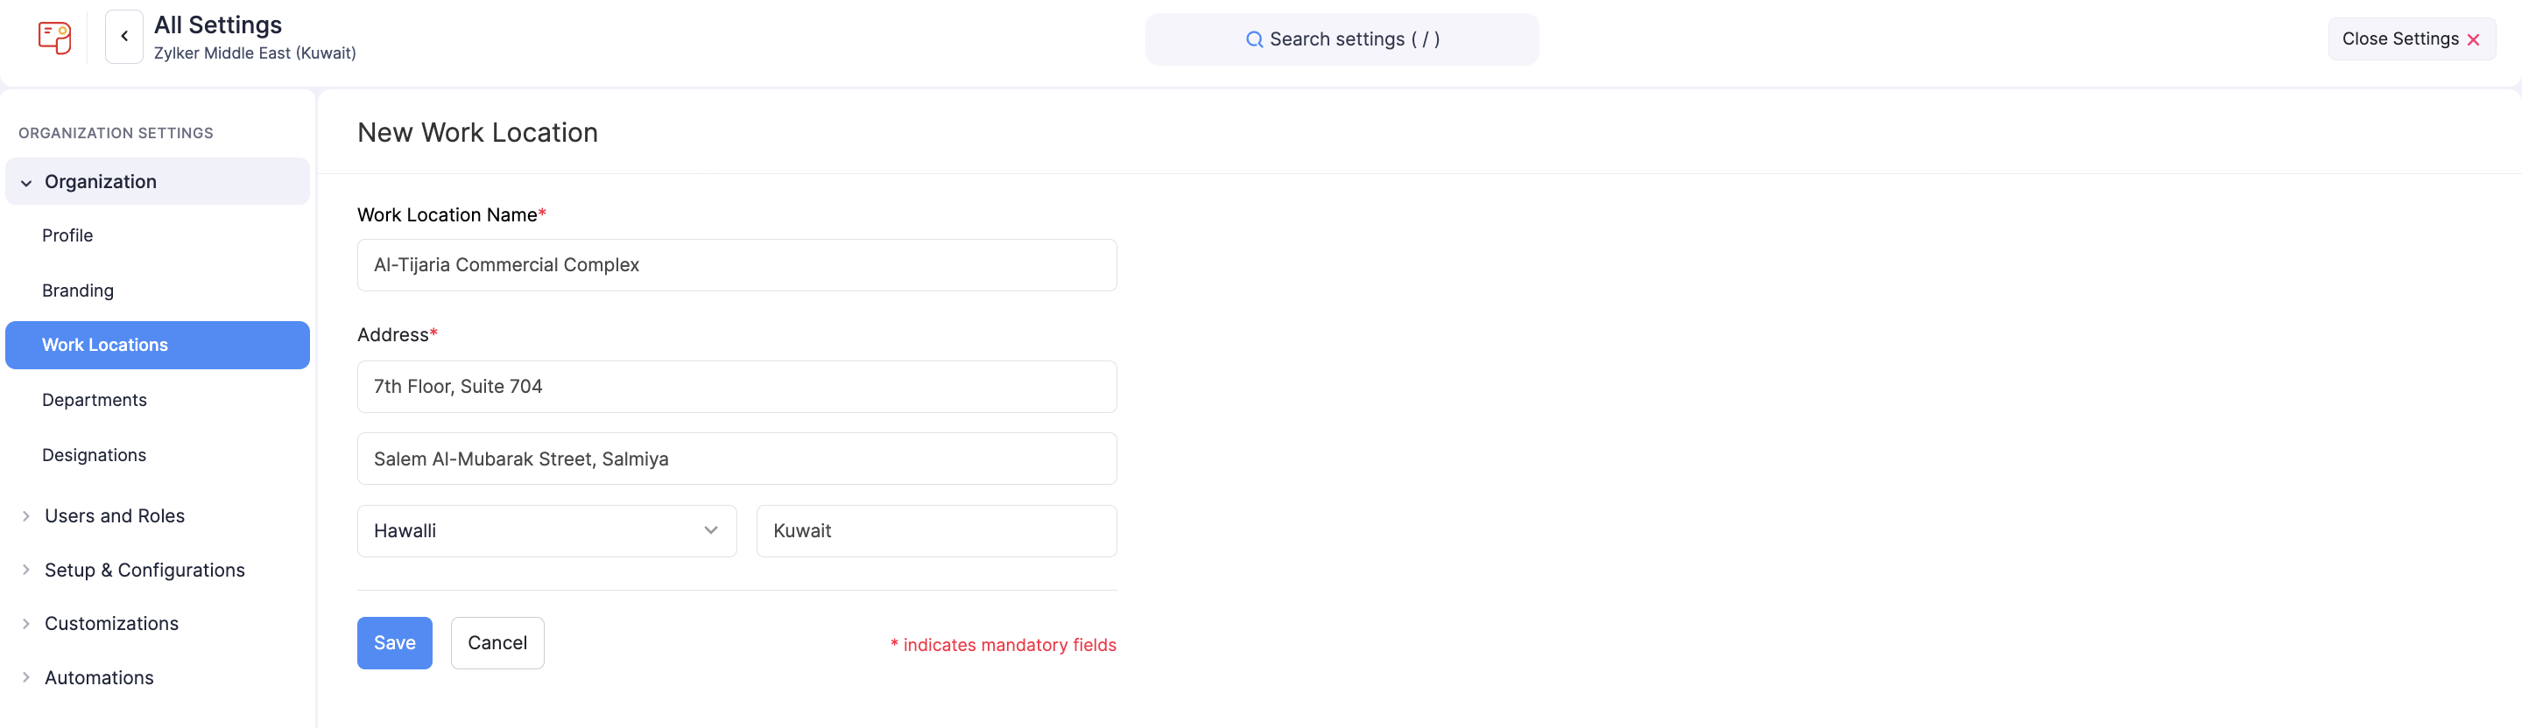Image resolution: width=2522 pixels, height=728 pixels.
Task: Go to Branding settings
Action: point(78,290)
